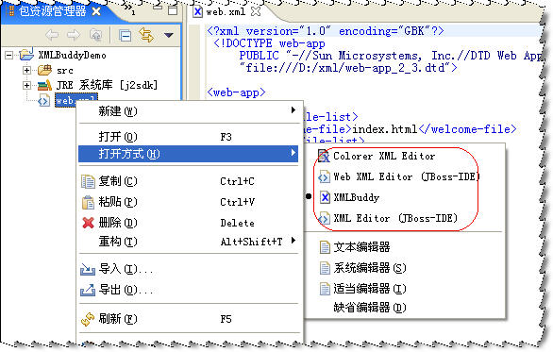Click the F3 shortcut label for 打开
Viewport: 553px width, 352px height.
click(226, 137)
